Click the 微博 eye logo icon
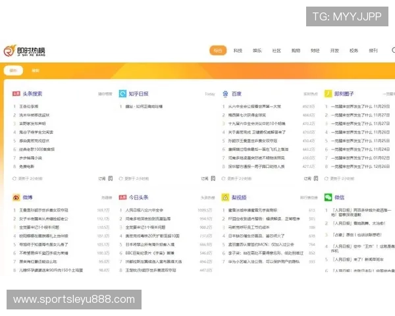This screenshot has width=395, height=316. 16,197
